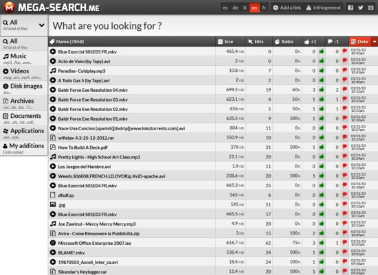Downvote Microsoft Office Enterprise 2007.iso
The height and width of the screenshot is (275, 378).
click(345, 243)
